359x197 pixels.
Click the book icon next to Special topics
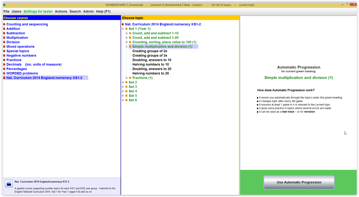coord(4,51)
